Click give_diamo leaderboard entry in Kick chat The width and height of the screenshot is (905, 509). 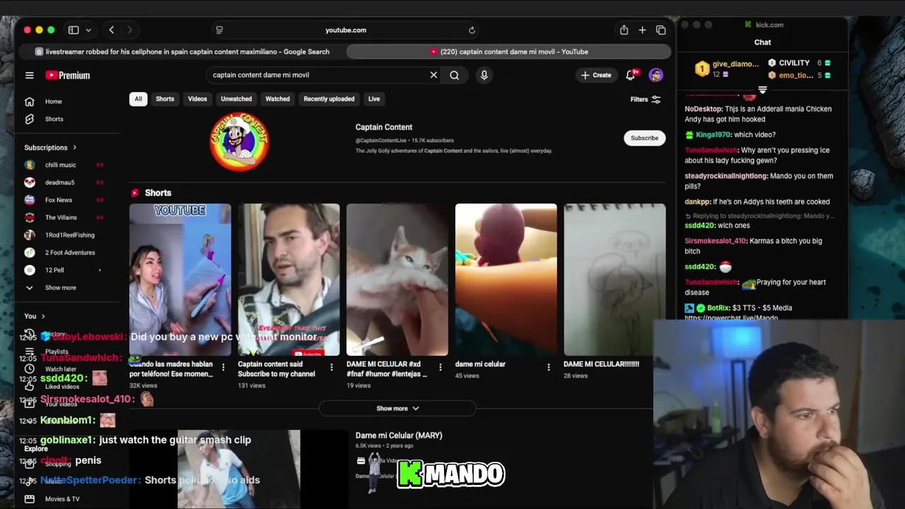point(727,69)
